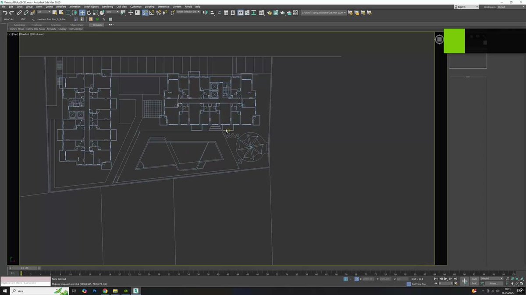Click the Undo arrow in main toolbar
The height and width of the screenshot is (295, 526).
[5, 13]
